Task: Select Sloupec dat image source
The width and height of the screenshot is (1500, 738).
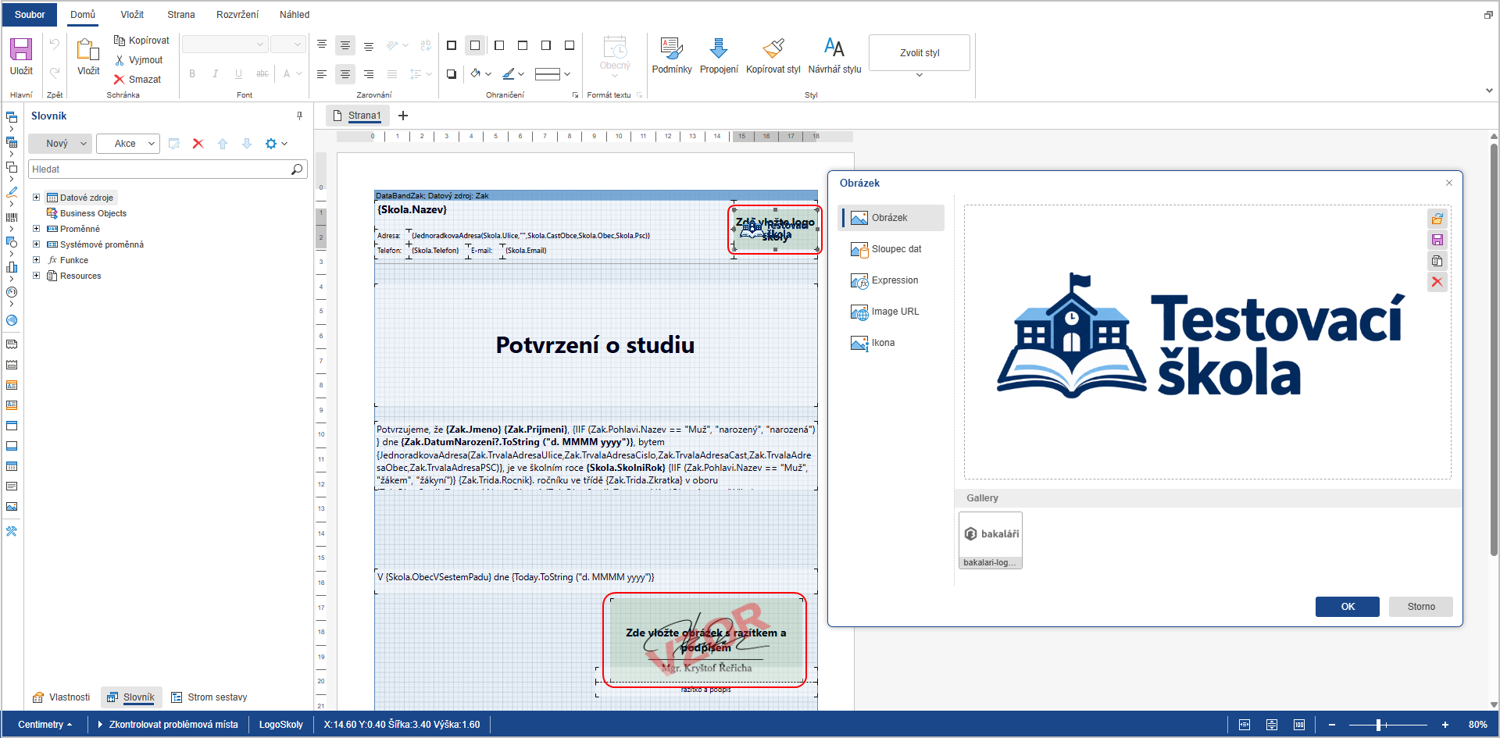Action: click(892, 249)
